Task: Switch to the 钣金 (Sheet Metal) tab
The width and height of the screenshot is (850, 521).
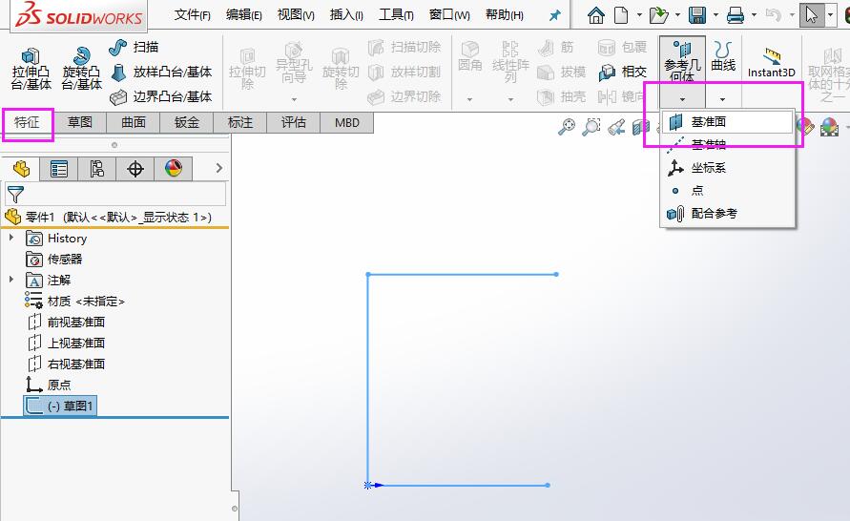Action: [186, 122]
